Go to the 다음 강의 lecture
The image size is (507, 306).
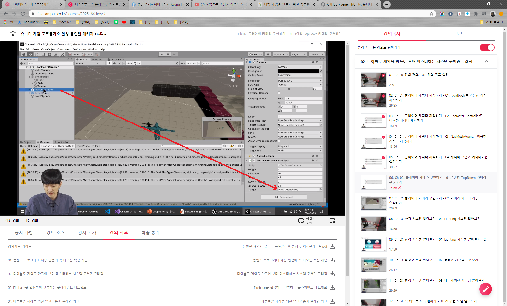[31, 221]
